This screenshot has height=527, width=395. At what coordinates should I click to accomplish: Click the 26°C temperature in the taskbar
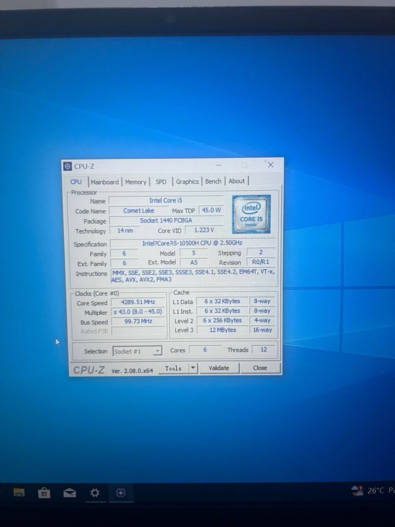pyautogui.click(x=376, y=491)
